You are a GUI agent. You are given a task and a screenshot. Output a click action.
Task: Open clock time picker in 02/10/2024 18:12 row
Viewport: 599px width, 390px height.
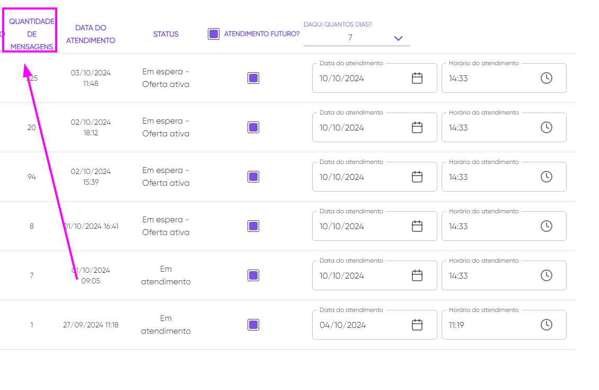[547, 127]
